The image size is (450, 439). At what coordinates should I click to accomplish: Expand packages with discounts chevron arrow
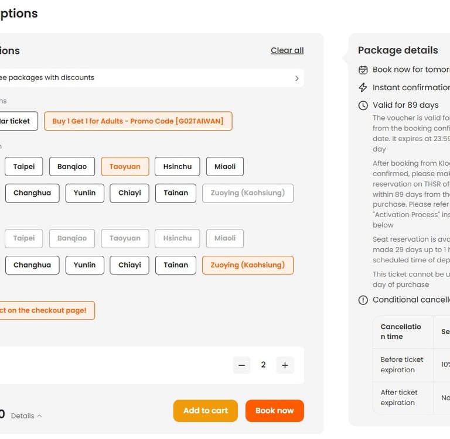coord(296,78)
